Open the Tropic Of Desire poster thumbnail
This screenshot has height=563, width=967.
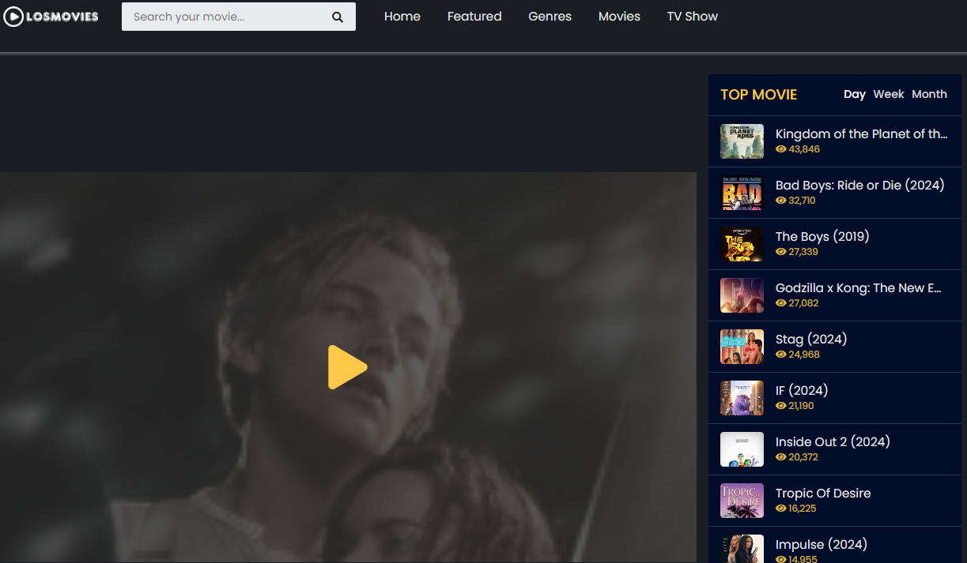[742, 501]
